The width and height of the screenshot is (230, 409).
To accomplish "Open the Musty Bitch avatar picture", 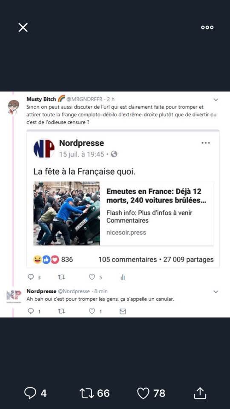I will 14,107.
